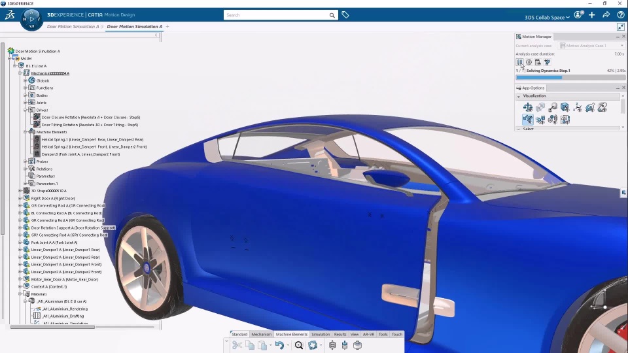
Task: Open the Help question mark icon
Action: point(621,15)
